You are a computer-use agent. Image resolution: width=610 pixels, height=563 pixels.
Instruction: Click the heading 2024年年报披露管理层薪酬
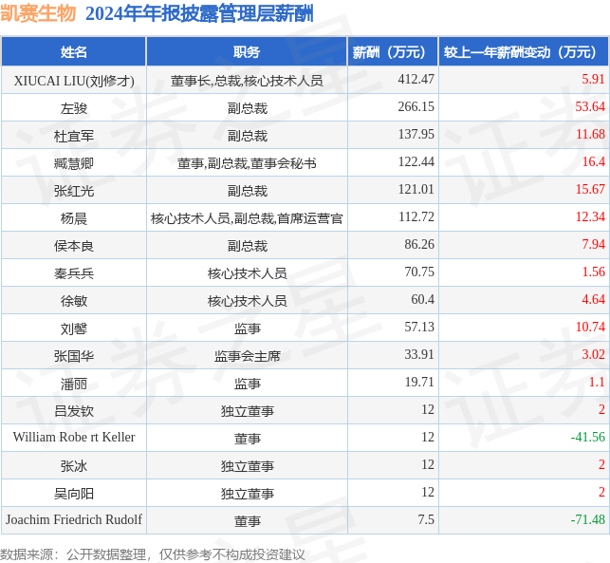[x=199, y=13]
